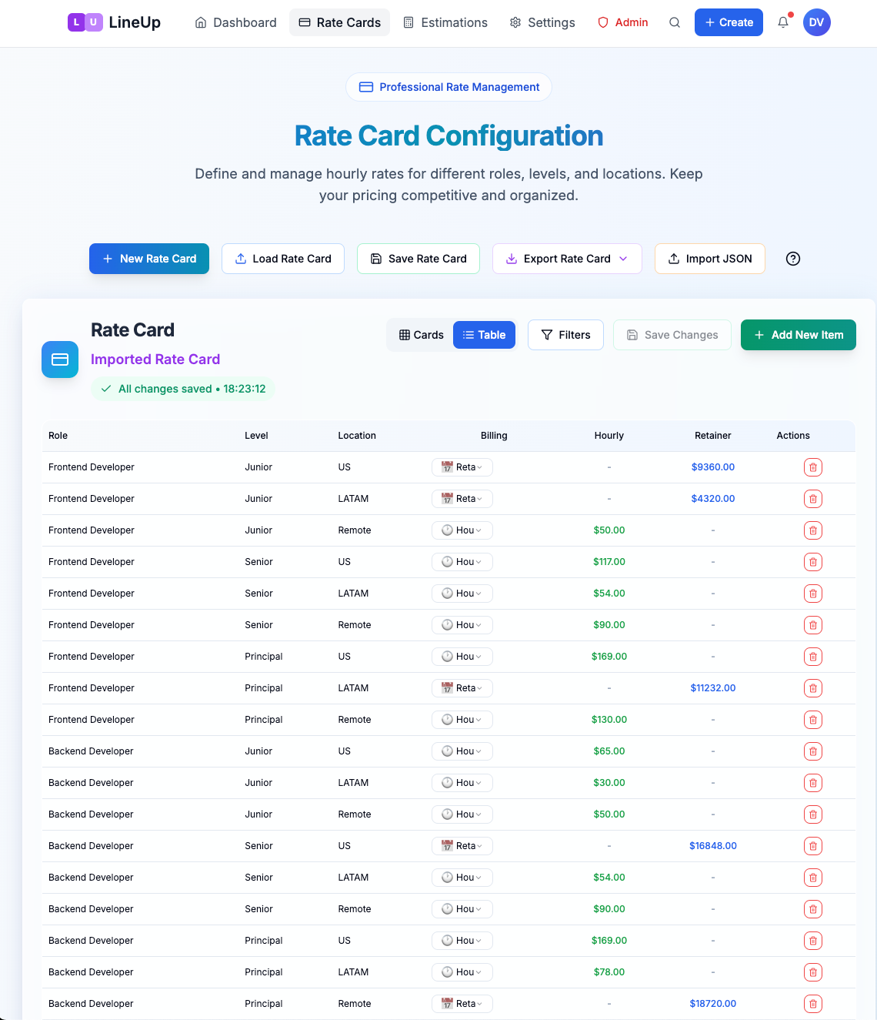
Task: Delete the Frontend Developer Junior US row
Action: point(813,467)
